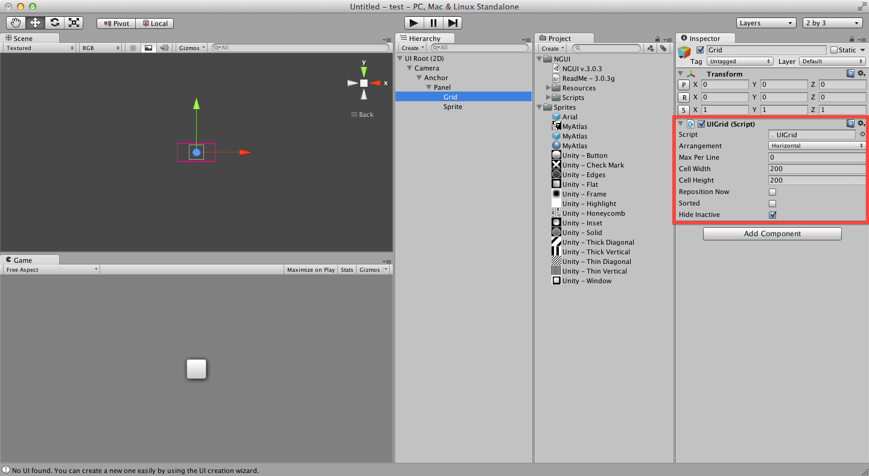Disable the Hide Inactive checkbox
Screen dimensions: 869x476
point(771,215)
